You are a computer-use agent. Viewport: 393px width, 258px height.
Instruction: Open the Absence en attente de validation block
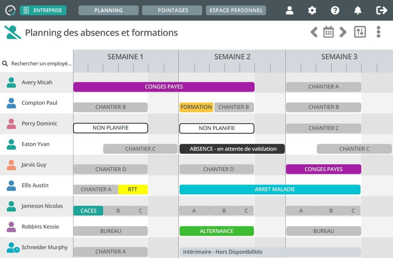232,149
